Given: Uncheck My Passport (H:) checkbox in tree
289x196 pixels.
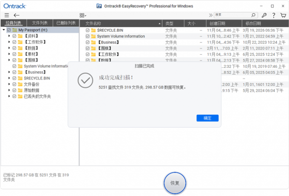Looking at the screenshot, I should point(9,30).
